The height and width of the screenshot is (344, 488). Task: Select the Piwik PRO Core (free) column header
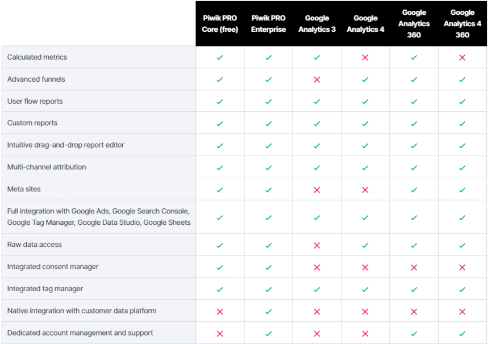220,24
